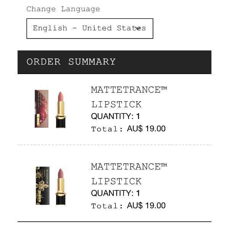Screen dimensions: 229x229
Task: Click the Change Language label
Action: click(x=63, y=9)
